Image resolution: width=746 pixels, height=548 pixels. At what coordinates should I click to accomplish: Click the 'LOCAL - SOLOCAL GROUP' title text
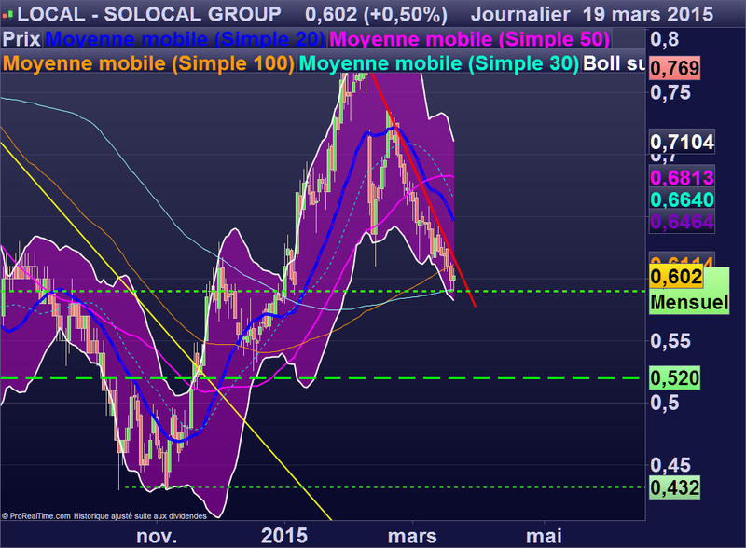149,14
